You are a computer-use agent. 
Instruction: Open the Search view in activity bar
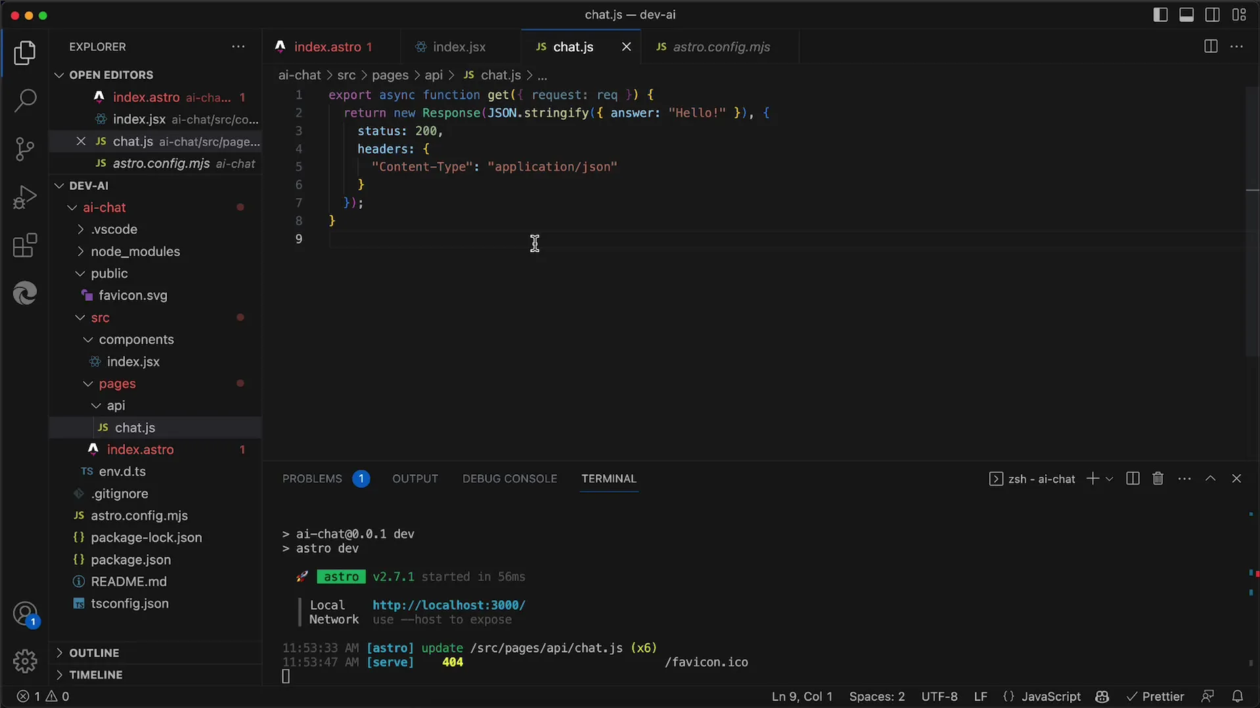point(25,100)
